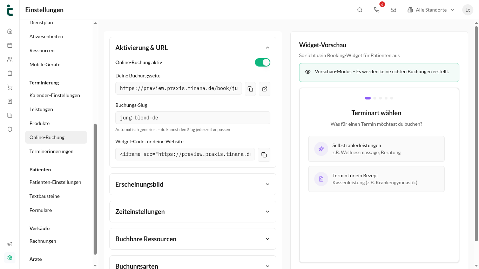Click the eye icon in Vorschau-Modus banner
Screen dimensions: 479x269
pyautogui.click(x=308, y=72)
